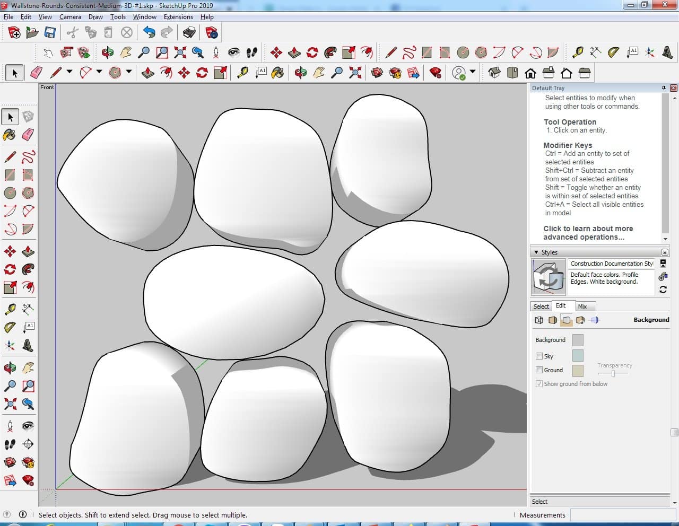
Task: Open the Extensions menu
Action: pyautogui.click(x=178, y=17)
